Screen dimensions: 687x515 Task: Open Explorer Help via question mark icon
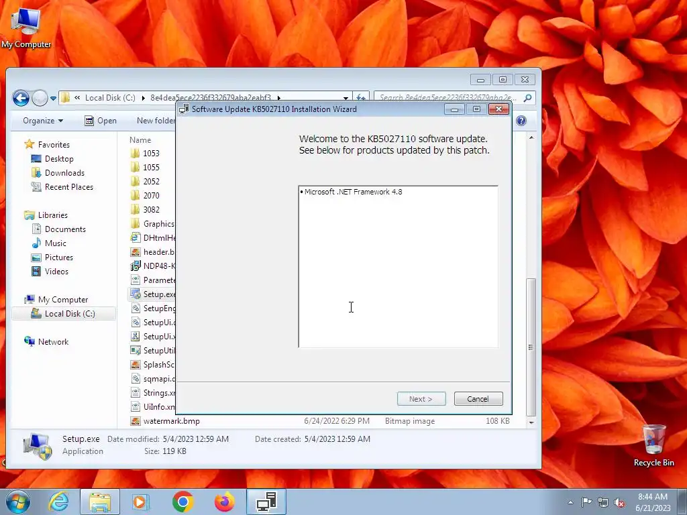[521, 121]
